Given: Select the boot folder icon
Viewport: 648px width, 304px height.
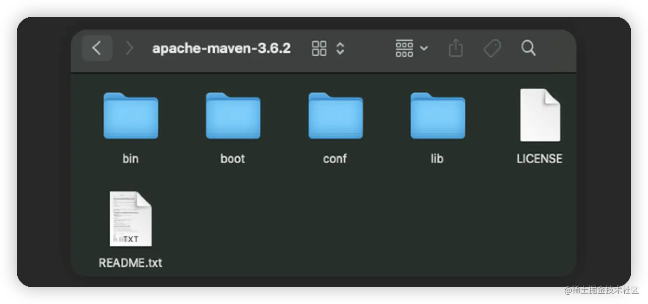Looking at the screenshot, I should click(233, 116).
